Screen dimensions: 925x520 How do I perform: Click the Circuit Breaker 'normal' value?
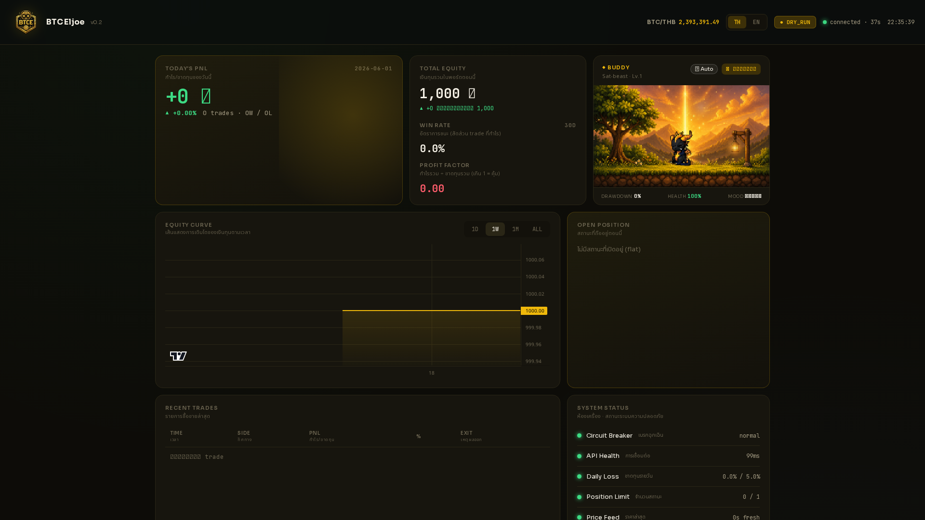point(750,436)
